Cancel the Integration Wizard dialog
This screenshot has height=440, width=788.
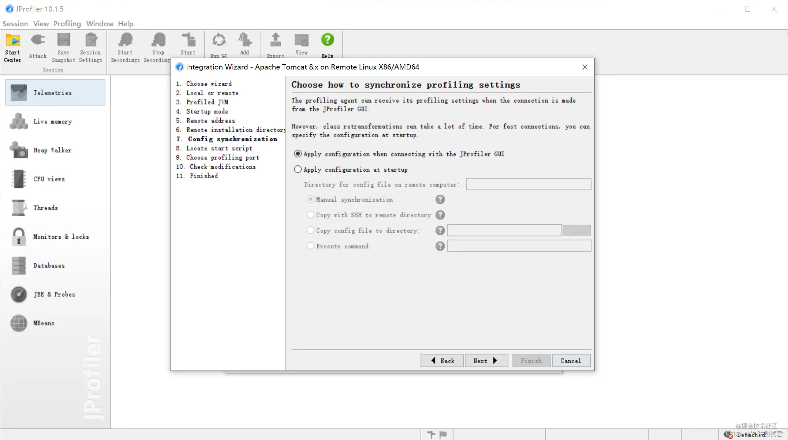coord(571,361)
